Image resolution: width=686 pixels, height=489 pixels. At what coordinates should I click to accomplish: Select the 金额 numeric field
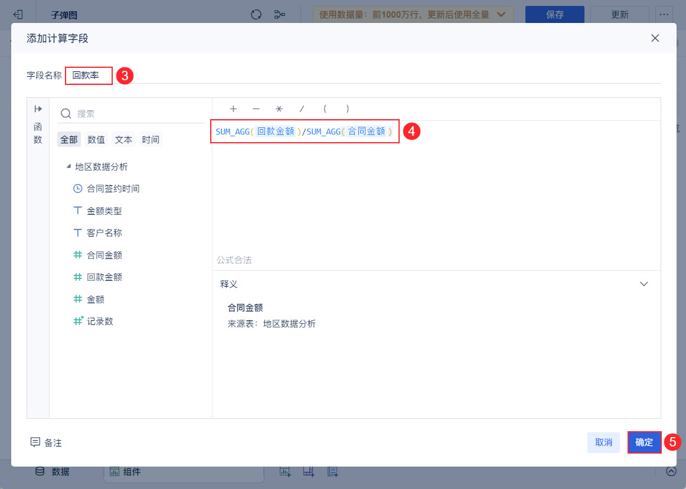[x=96, y=299]
